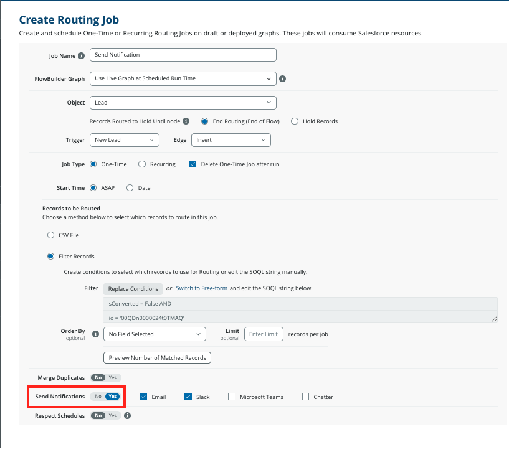Open the Order By No Field Selected dropdown
Viewport: 509px width, 452px height.
155,334
